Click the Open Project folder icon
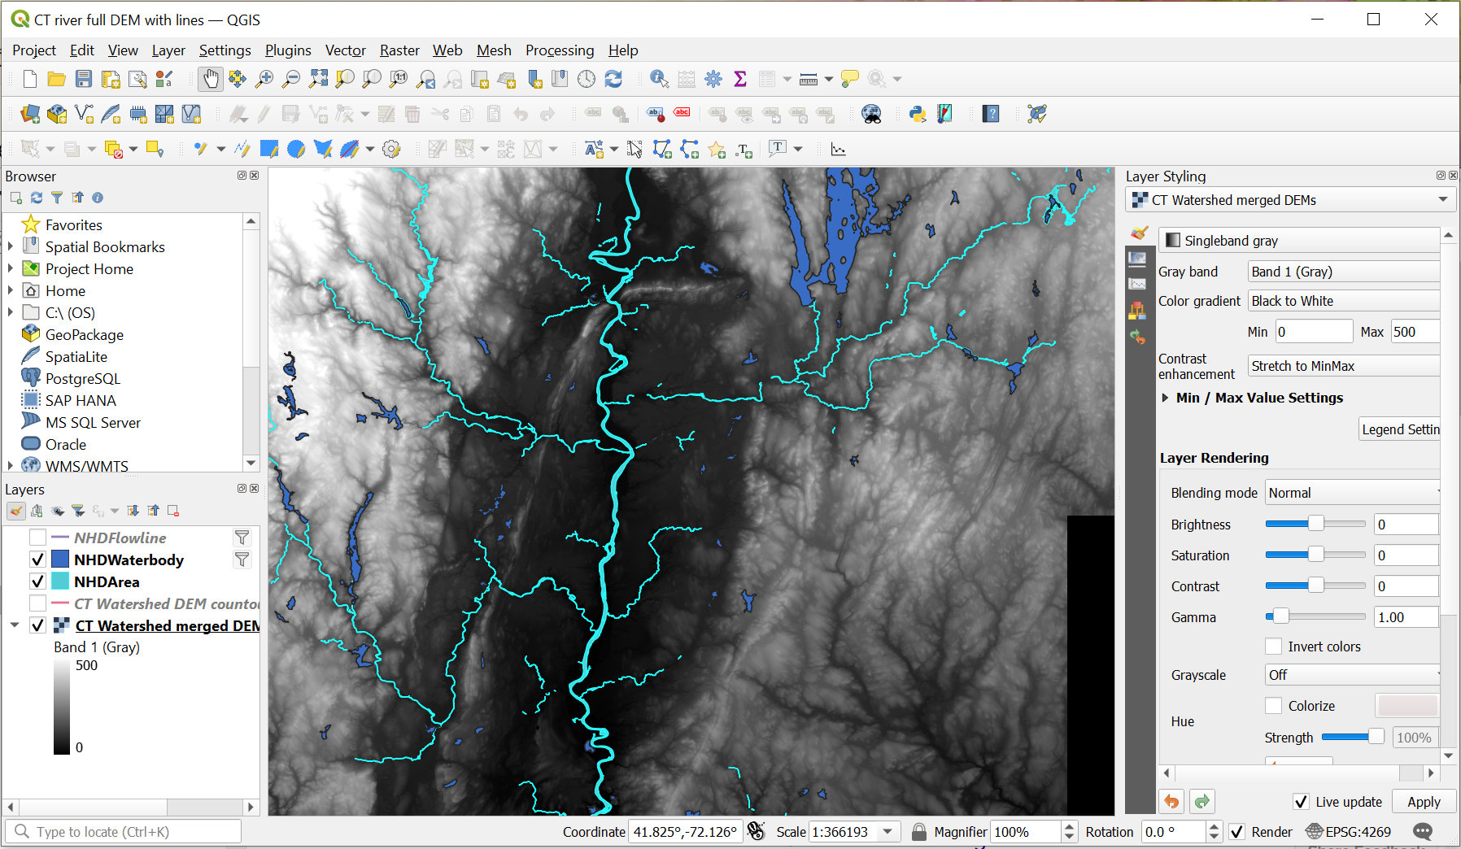This screenshot has height=849, width=1461. click(x=56, y=79)
